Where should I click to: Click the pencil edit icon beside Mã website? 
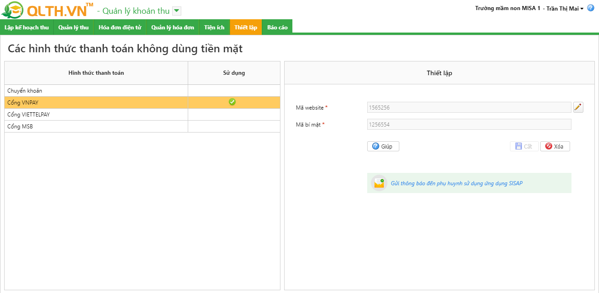[x=578, y=107]
